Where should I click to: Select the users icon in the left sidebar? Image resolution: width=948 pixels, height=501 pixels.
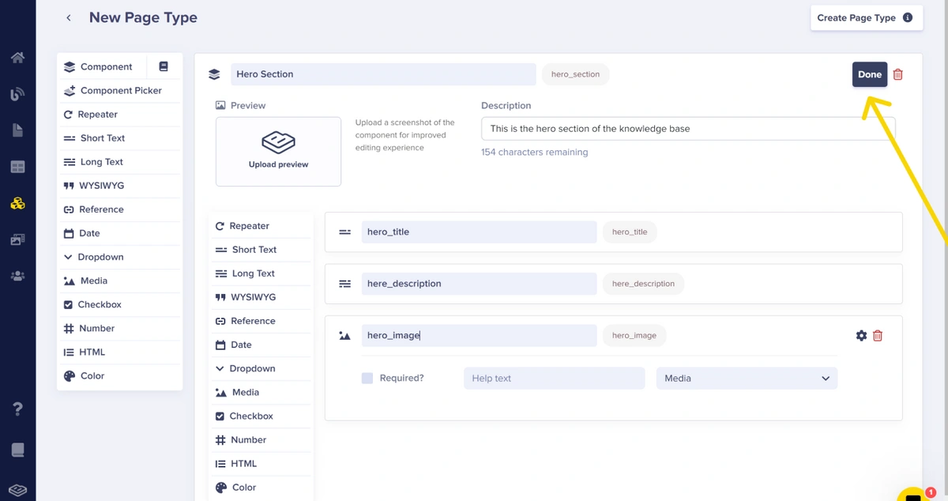click(x=17, y=276)
